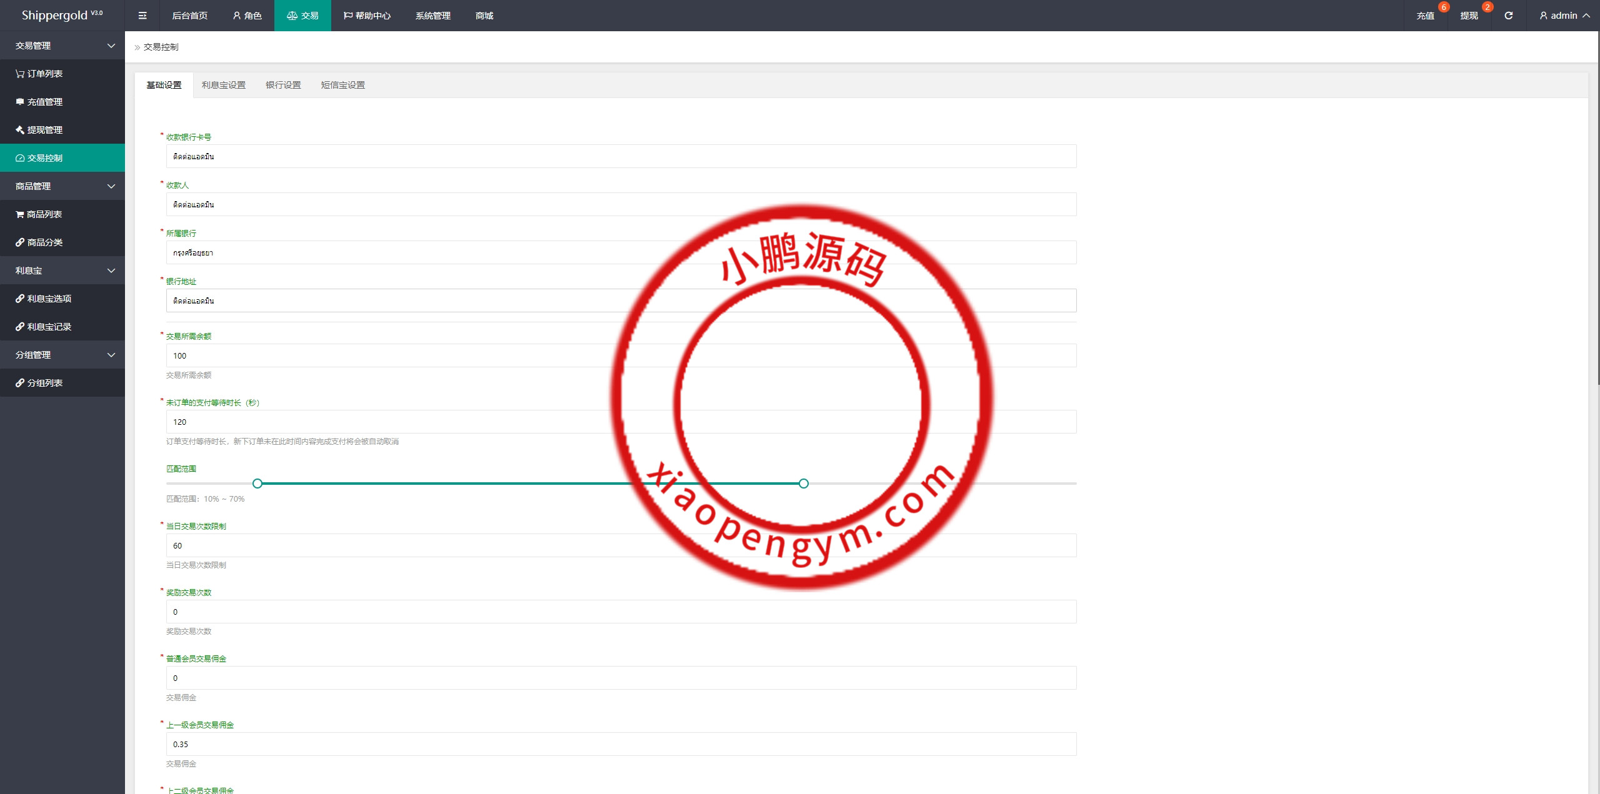The width and height of the screenshot is (1600, 794).
Task: Collapse the 利息宝 sidebar group
Action: (x=62, y=270)
